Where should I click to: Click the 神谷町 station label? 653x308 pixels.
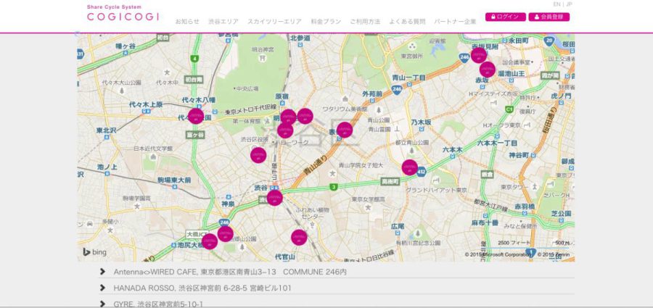coord(519,155)
